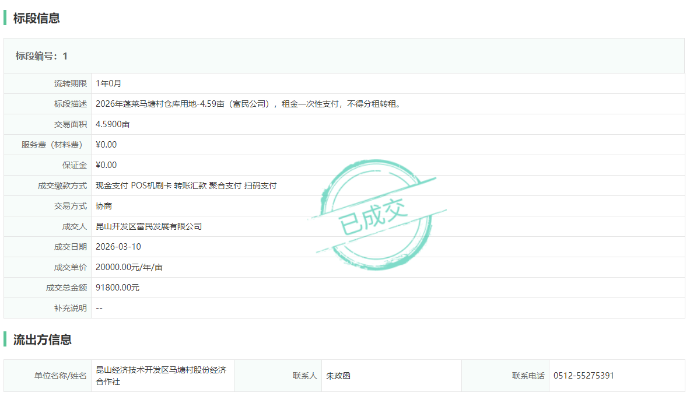Click the 流转期限 value 1年0月
This screenshot has height=399, width=690.
click(108, 83)
